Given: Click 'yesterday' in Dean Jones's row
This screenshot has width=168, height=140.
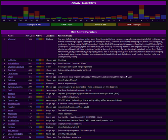Looking at the screenshot, I should (x=50, y=74).
